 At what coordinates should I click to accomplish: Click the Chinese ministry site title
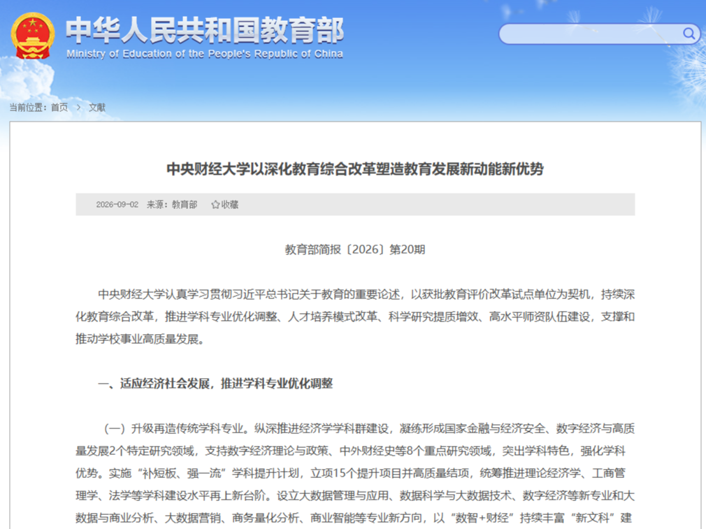point(205,30)
